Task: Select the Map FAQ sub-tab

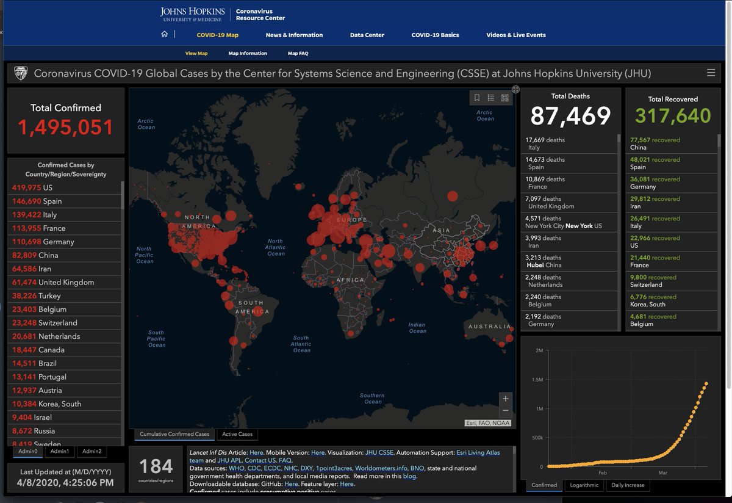Action: click(298, 53)
